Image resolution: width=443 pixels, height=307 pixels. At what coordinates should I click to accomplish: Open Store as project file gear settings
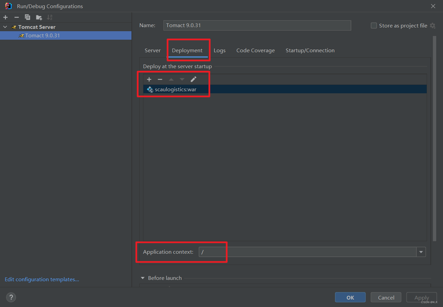click(432, 25)
